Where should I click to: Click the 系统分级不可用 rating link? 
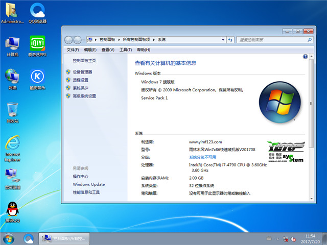click(202, 157)
